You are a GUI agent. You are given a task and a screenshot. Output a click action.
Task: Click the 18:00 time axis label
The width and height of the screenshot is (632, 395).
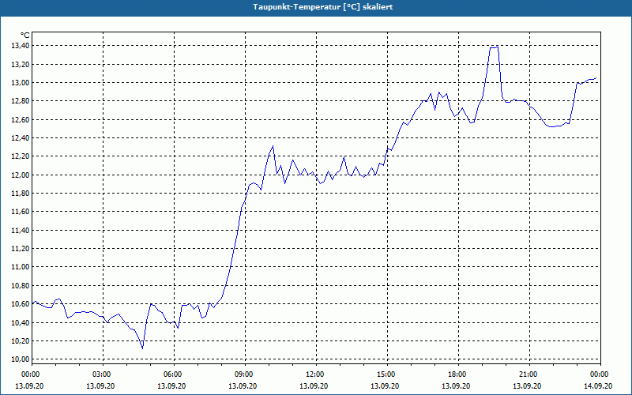click(458, 374)
